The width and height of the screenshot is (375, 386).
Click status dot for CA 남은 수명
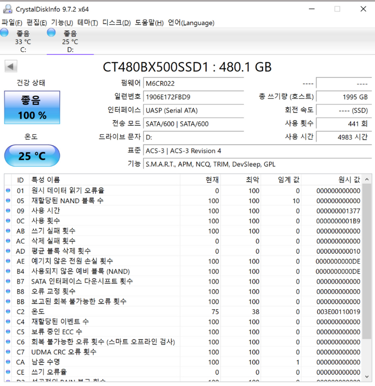(x=8, y=362)
